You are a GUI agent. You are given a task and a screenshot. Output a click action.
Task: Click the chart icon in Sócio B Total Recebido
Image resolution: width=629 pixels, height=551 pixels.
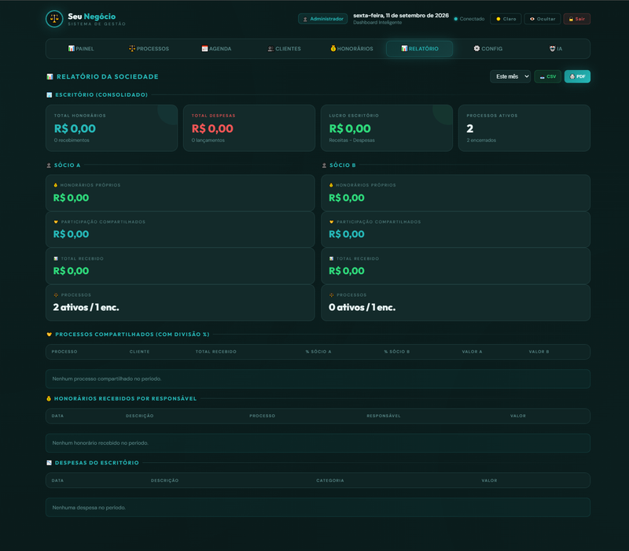331,259
